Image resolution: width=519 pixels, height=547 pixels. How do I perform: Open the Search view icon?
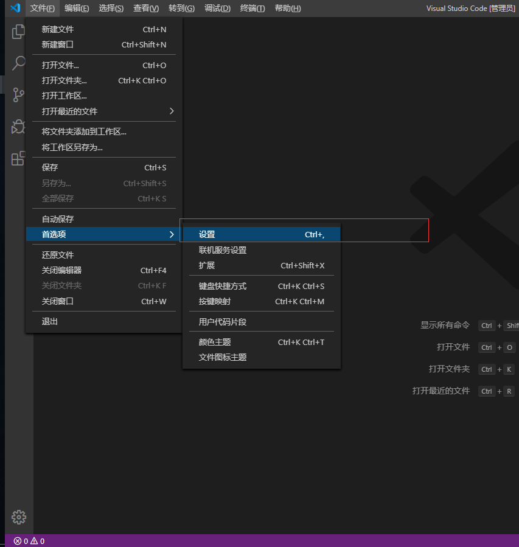click(x=18, y=63)
